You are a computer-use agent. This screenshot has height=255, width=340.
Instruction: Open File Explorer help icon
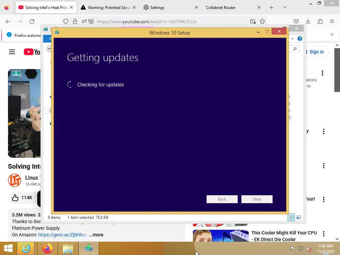coord(300,39)
